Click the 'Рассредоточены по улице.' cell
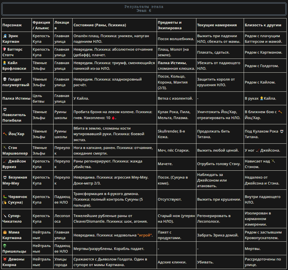 [265, 262]
